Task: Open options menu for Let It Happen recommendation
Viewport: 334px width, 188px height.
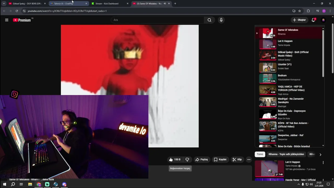Action: tap(323, 162)
